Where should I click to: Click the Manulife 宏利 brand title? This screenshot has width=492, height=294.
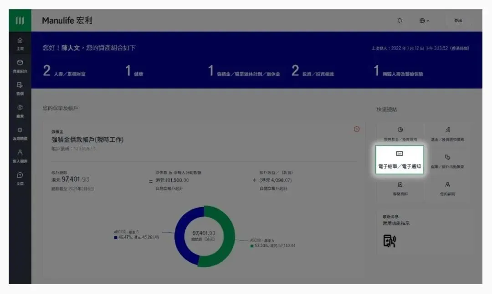click(67, 20)
